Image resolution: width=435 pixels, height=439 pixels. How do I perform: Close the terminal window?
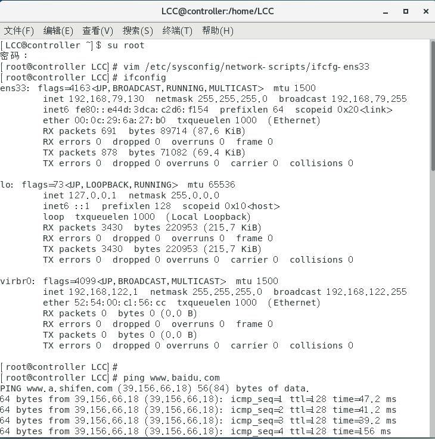tap(426, 11)
